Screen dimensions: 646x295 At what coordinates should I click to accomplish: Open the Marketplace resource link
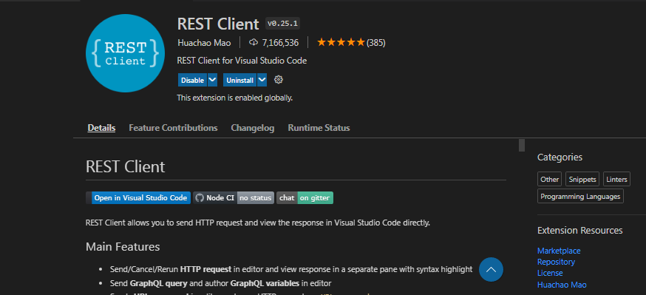pyautogui.click(x=559, y=251)
